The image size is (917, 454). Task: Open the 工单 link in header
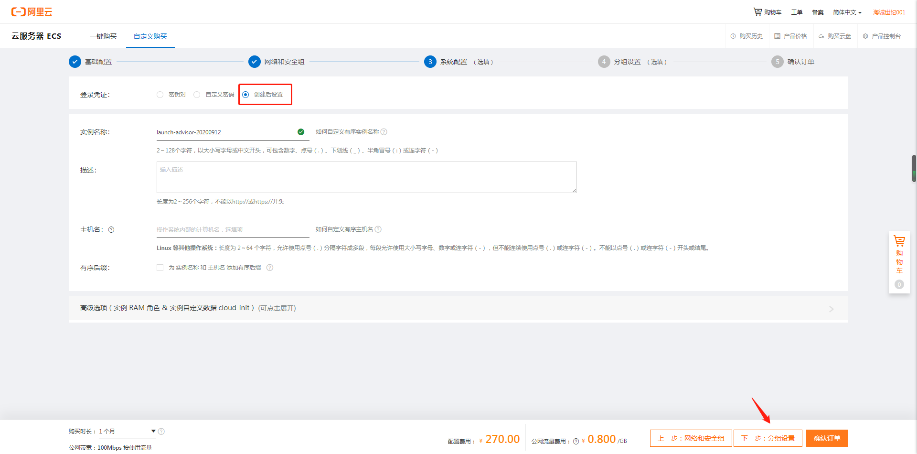point(797,12)
